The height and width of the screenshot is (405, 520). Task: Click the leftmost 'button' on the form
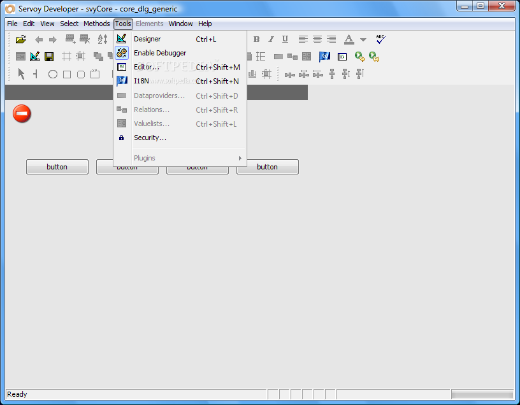tap(57, 167)
